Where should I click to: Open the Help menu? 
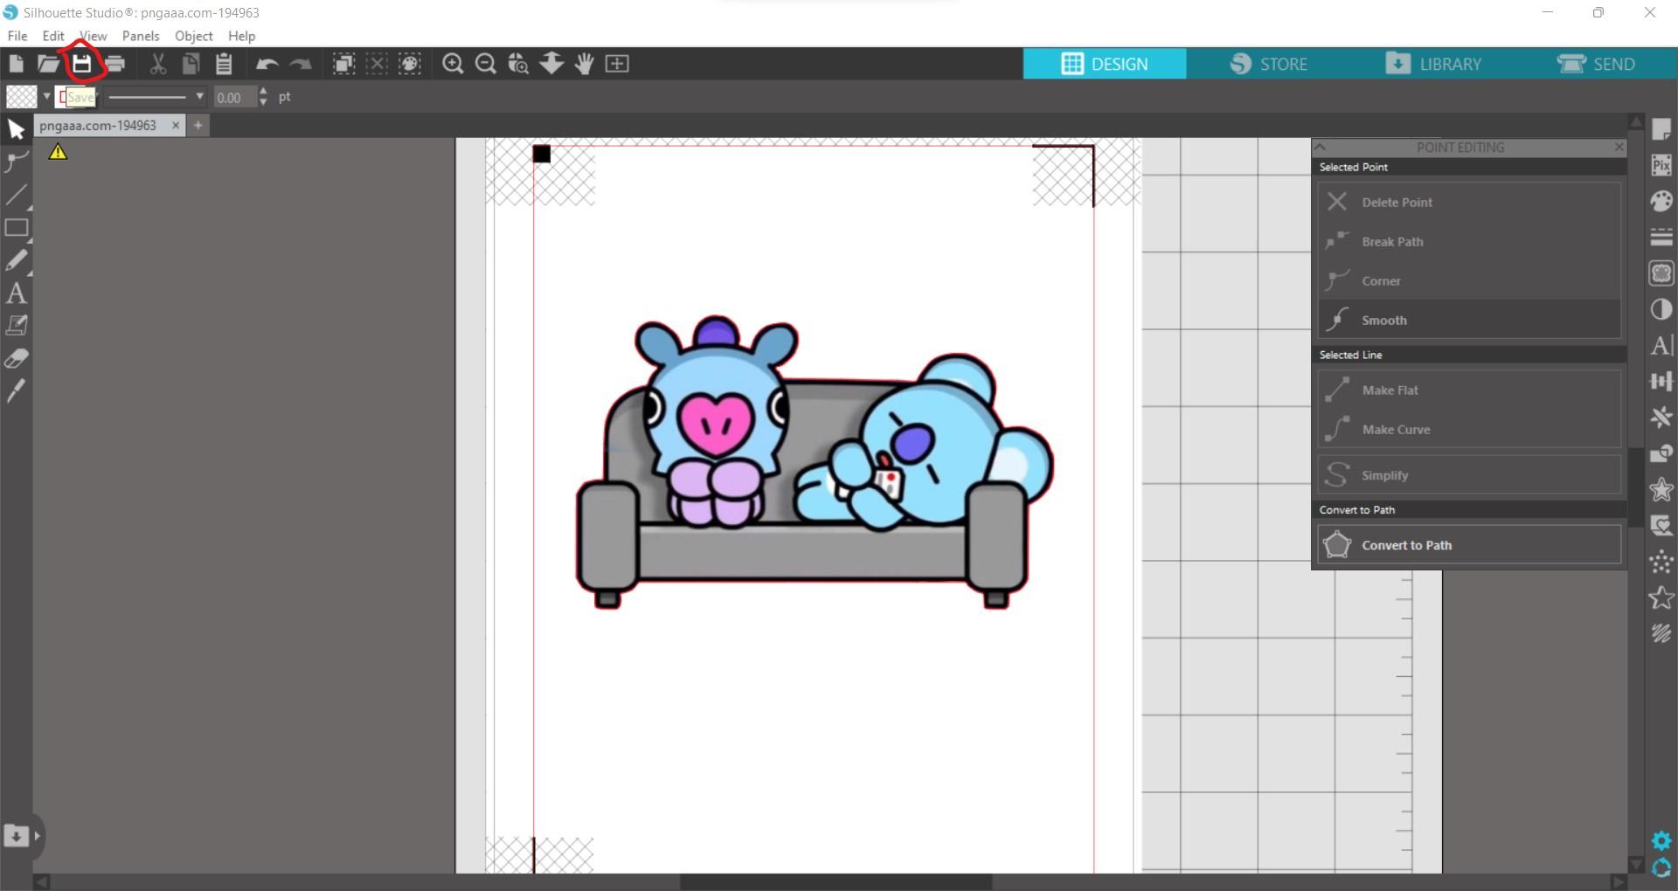[x=241, y=36]
